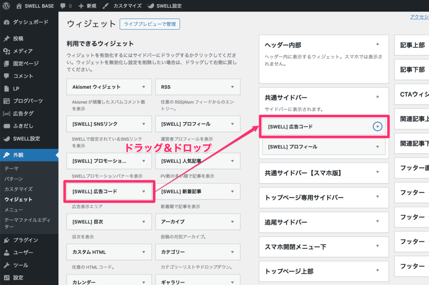Expand the 追尾サイドバー widget area
This screenshot has height=285, width=429.
coord(377,222)
